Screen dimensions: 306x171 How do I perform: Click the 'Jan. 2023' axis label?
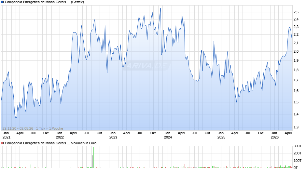click(113, 135)
